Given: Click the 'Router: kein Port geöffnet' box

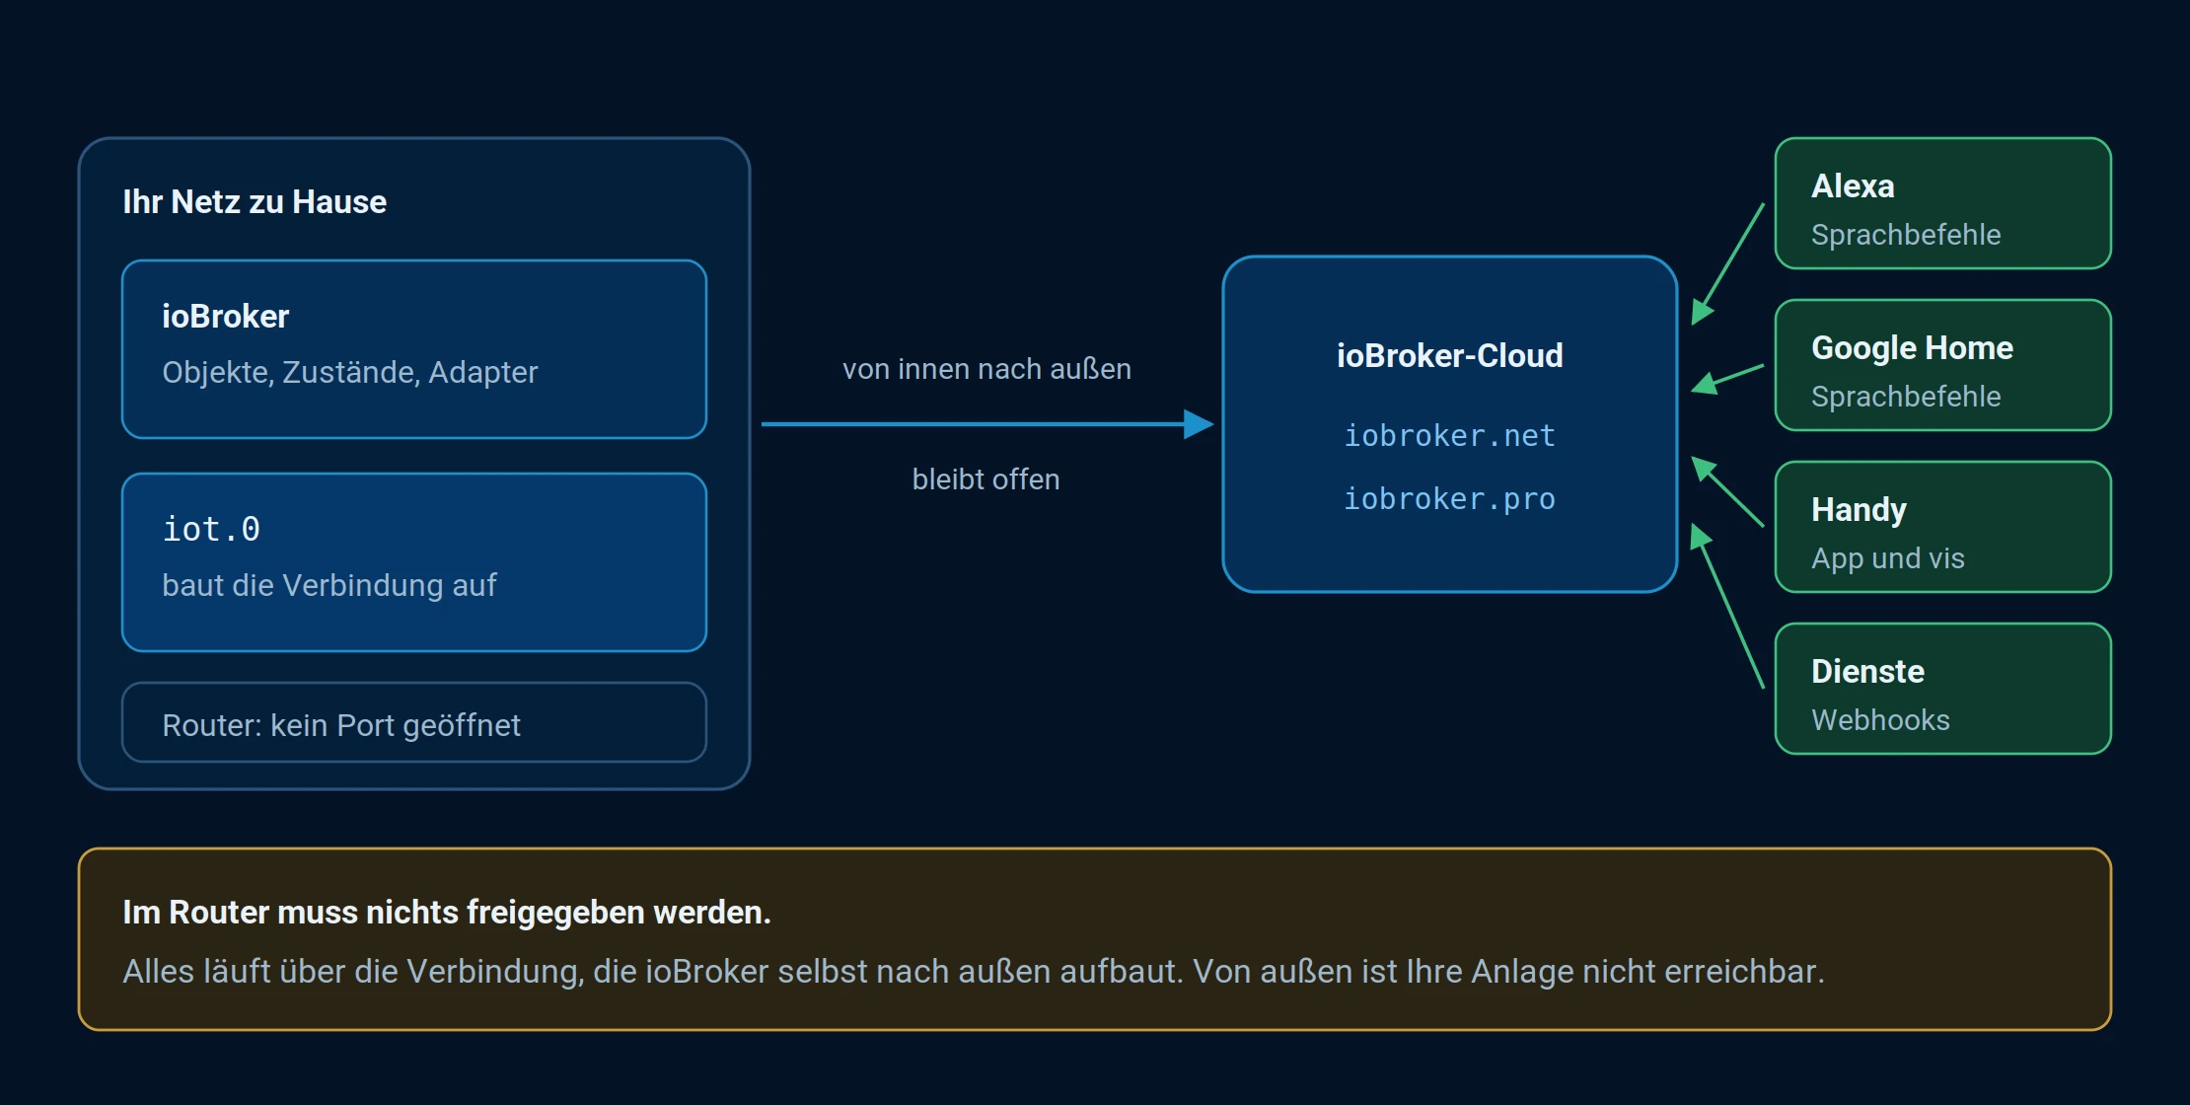Looking at the screenshot, I should click(414, 723).
